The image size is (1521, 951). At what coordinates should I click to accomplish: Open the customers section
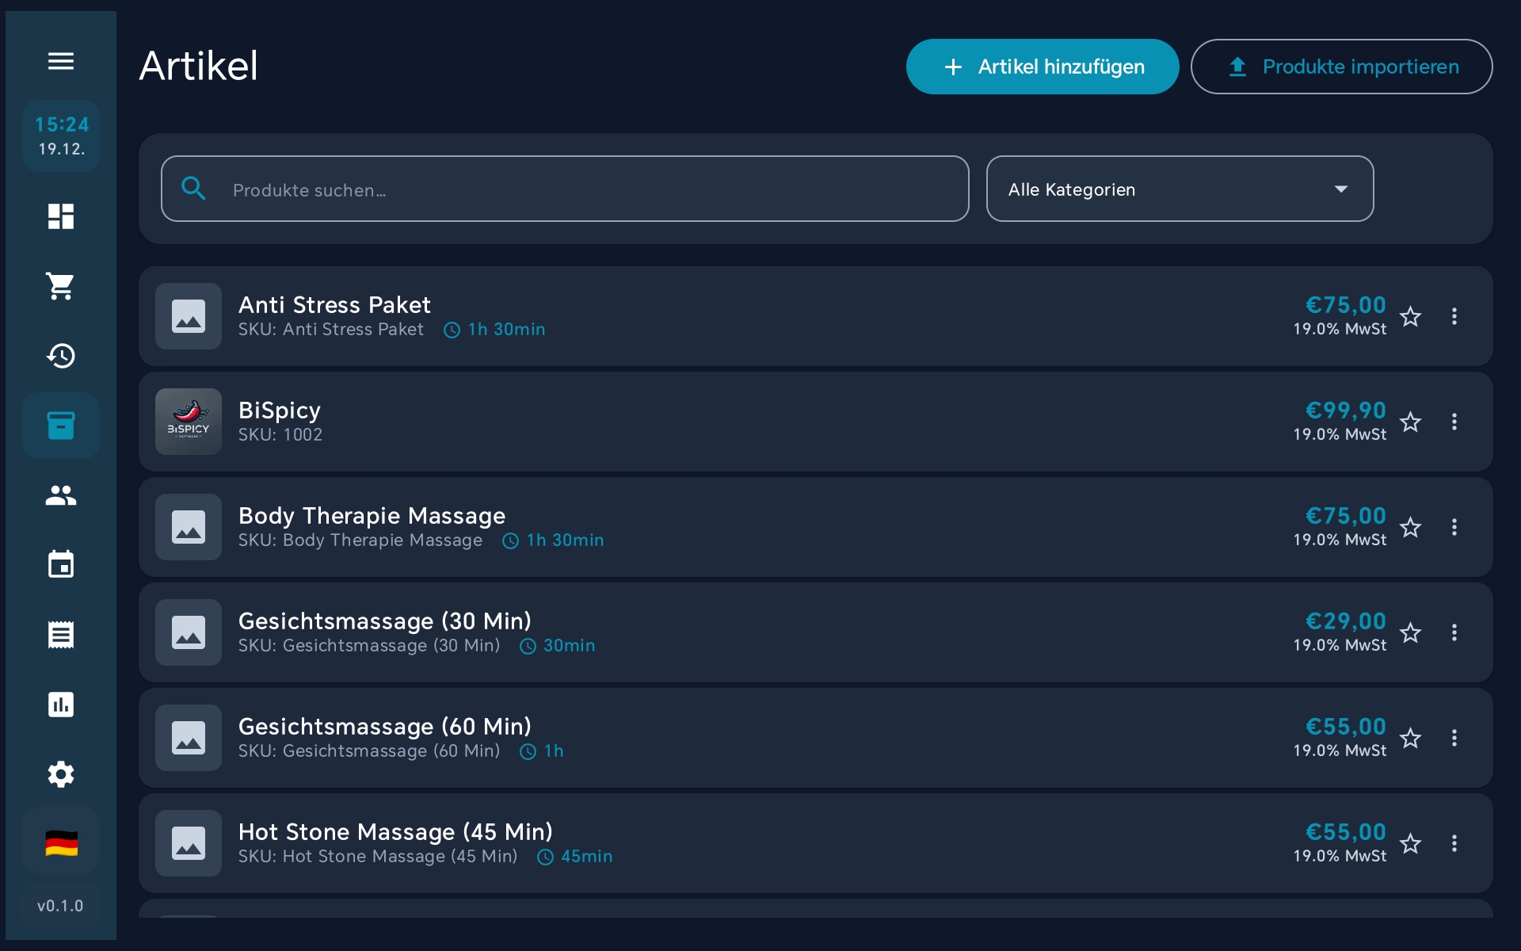pyautogui.click(x=60, y=495)
